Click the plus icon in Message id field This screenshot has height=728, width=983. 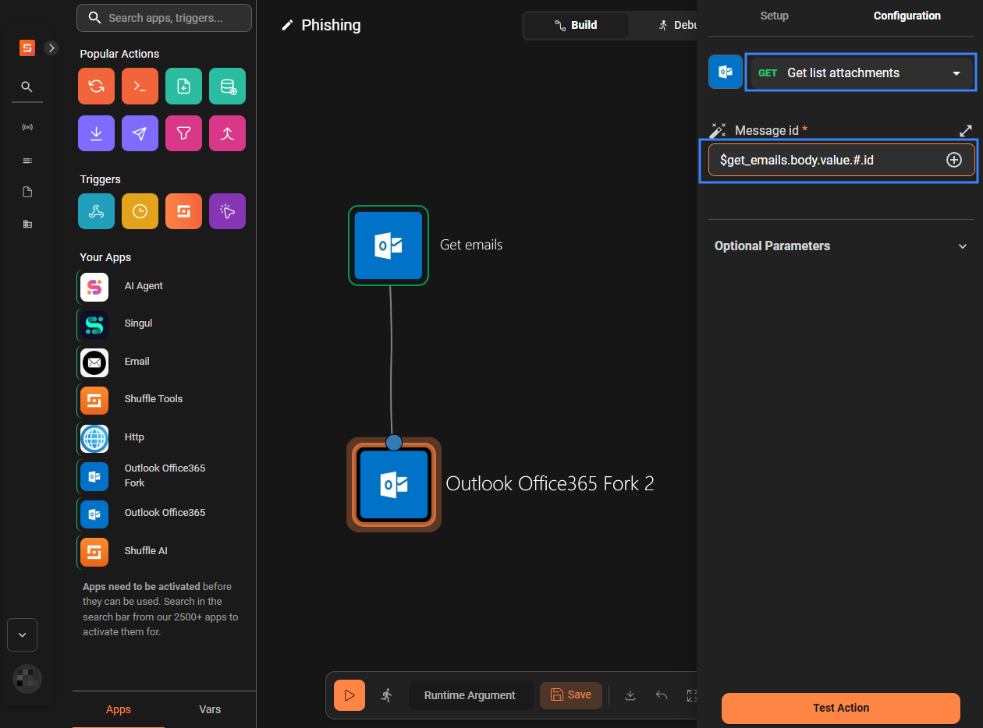(953, 160)
